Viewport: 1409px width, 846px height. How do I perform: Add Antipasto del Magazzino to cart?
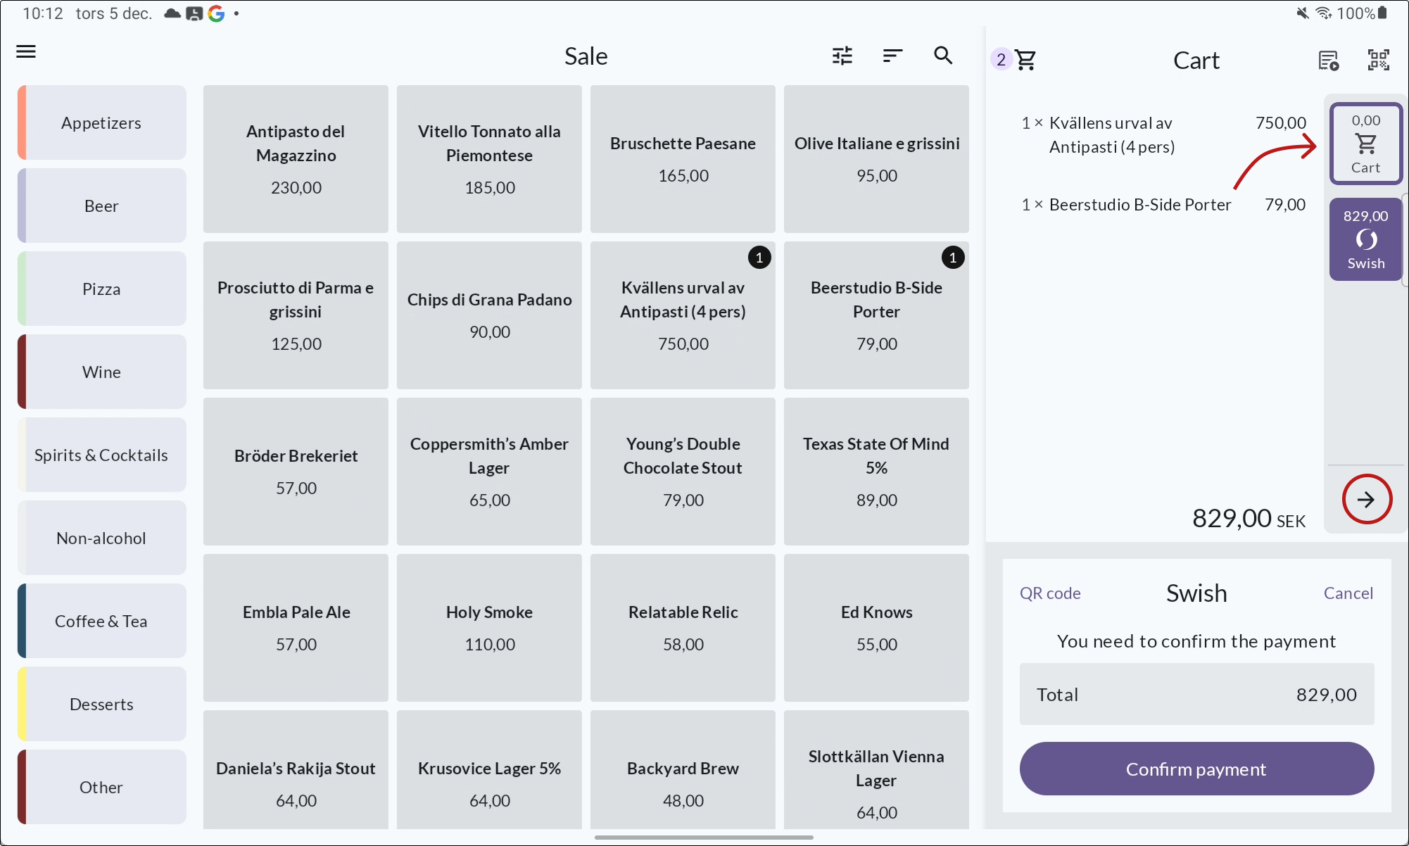(x=296, y=159)
